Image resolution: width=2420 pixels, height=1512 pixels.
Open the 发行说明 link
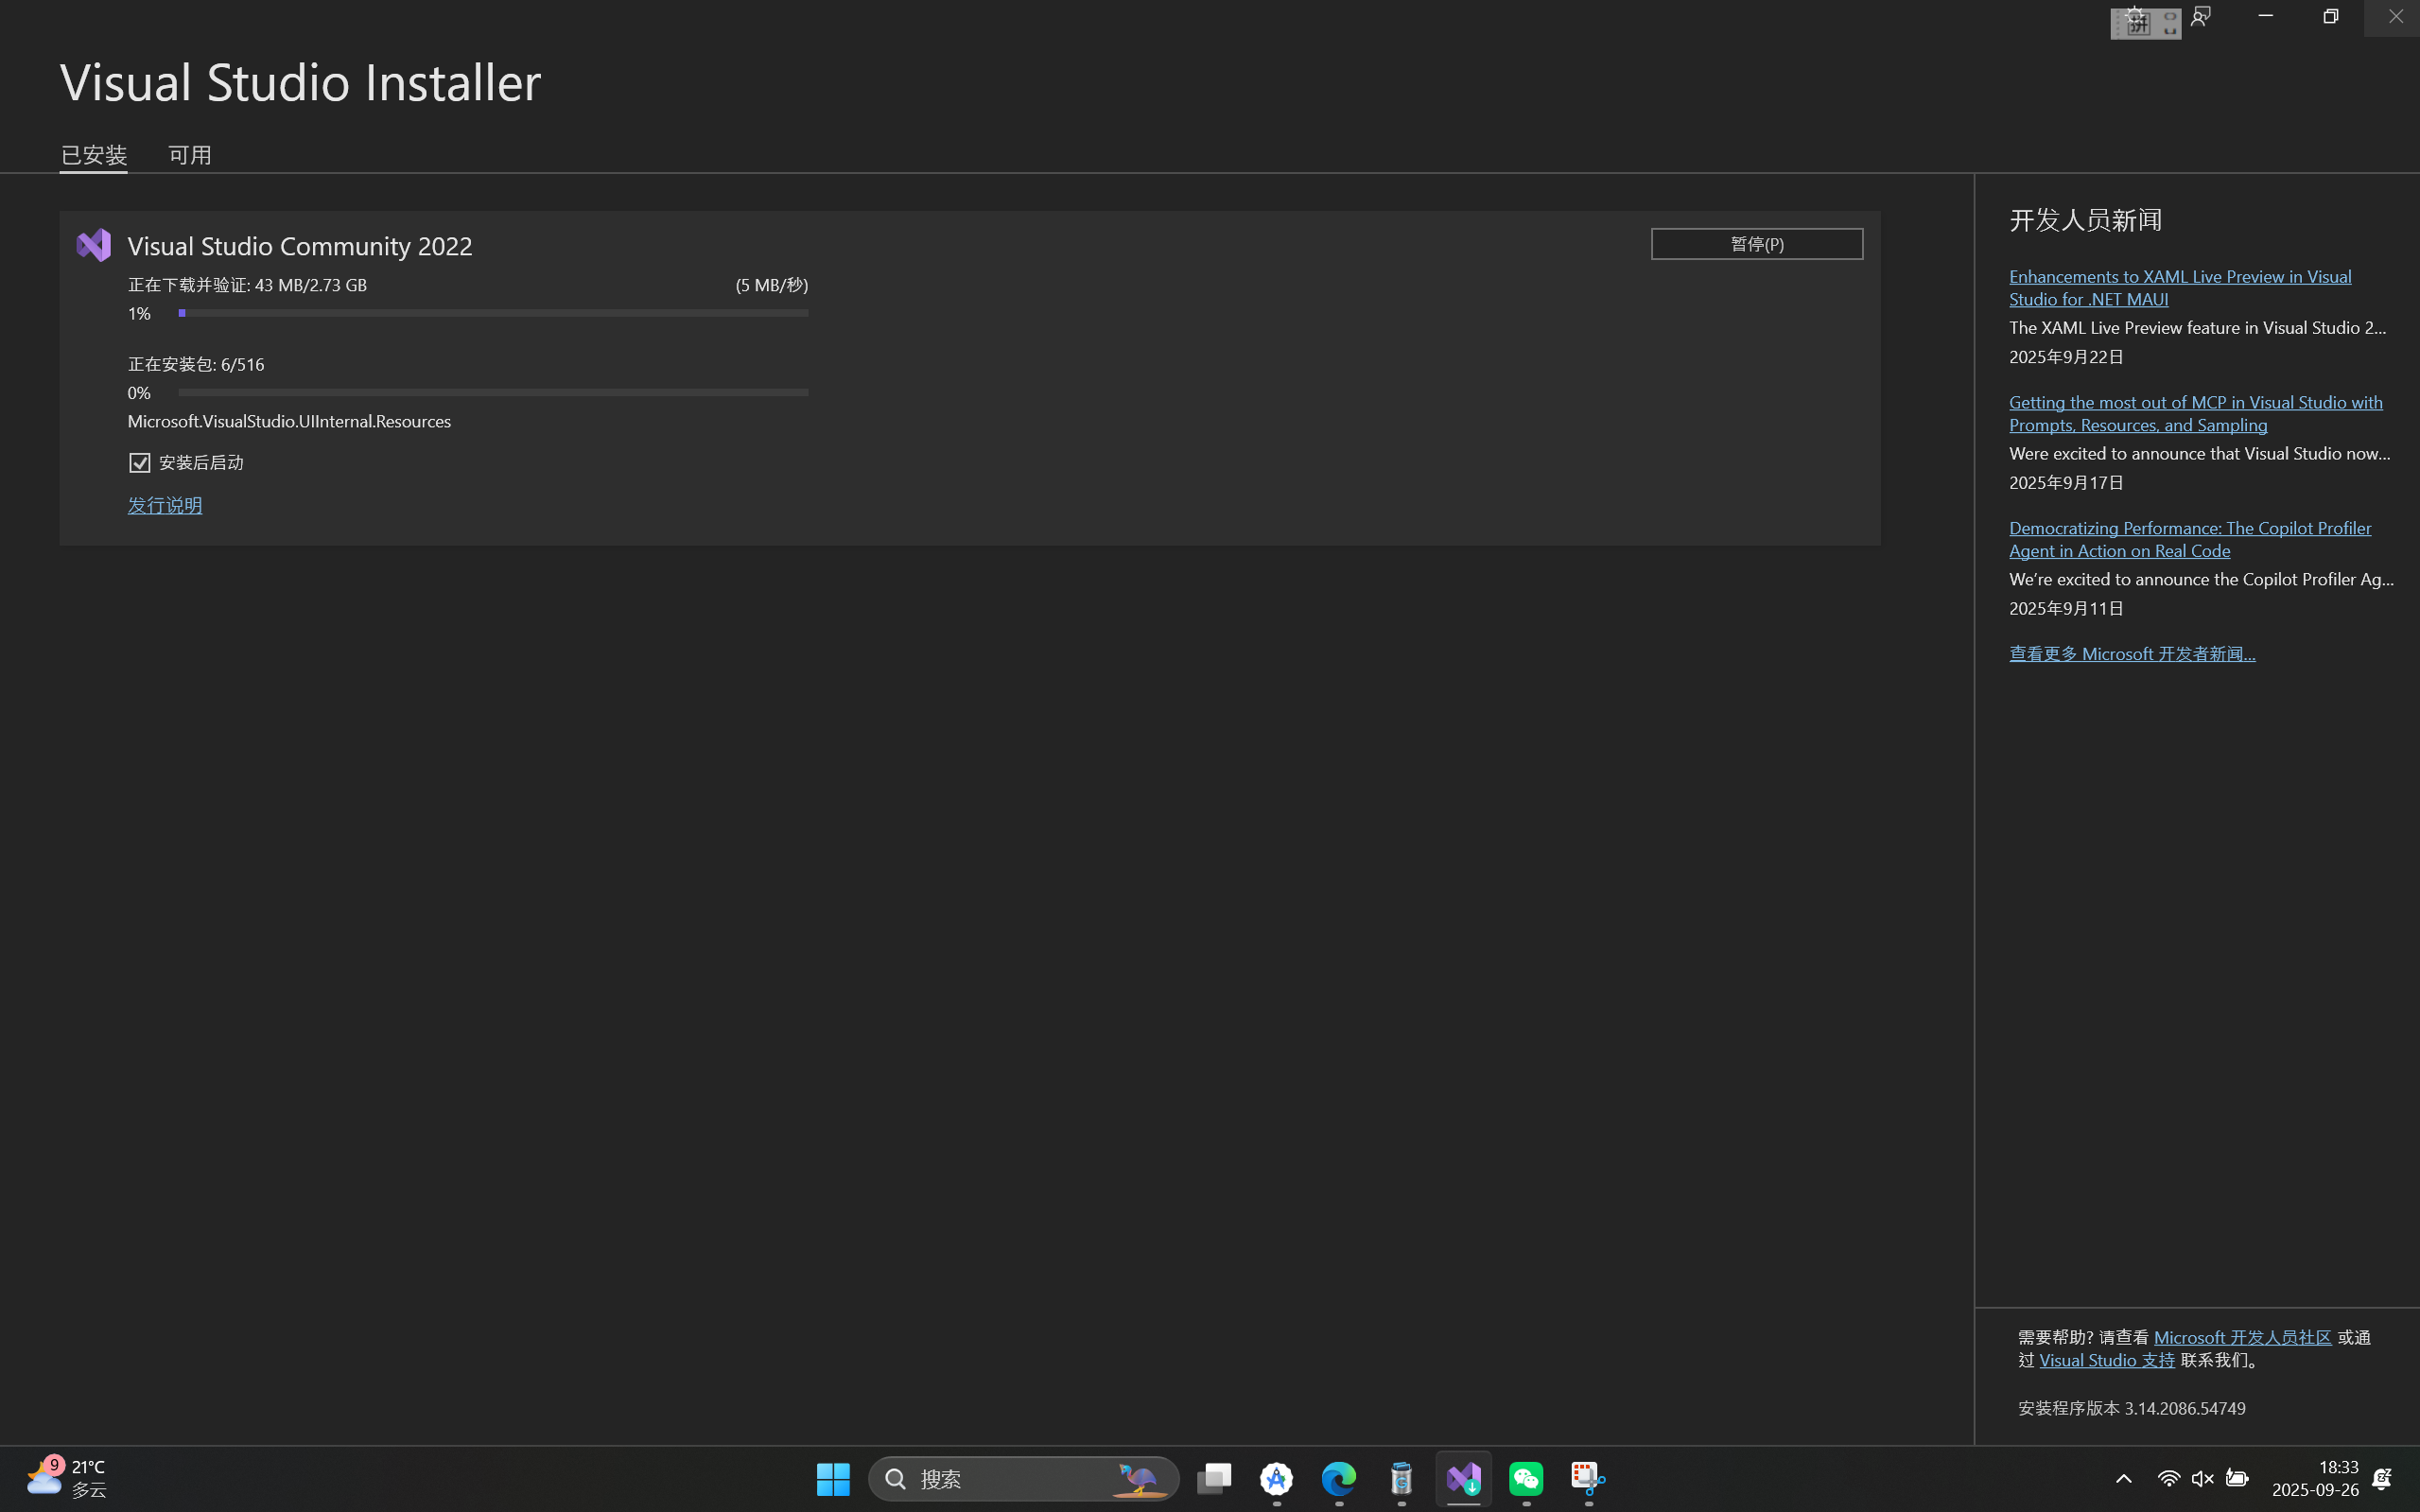click(165, 505)
